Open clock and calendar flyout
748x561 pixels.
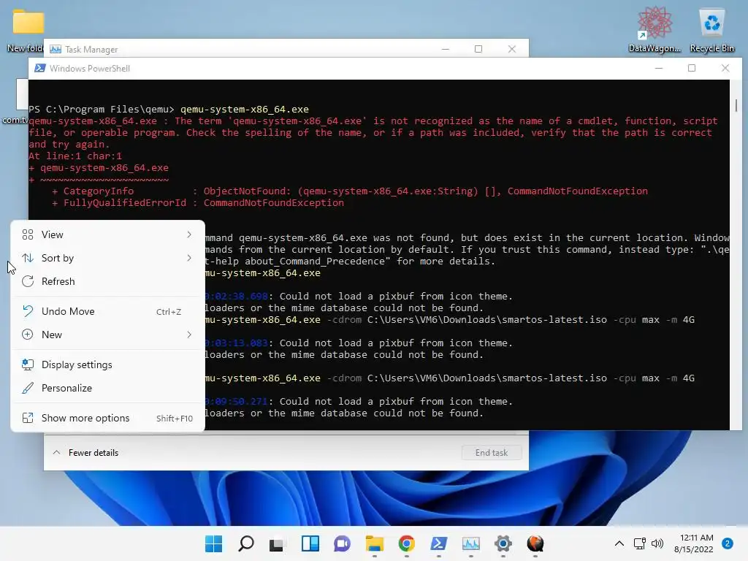(x=694, y=543)
